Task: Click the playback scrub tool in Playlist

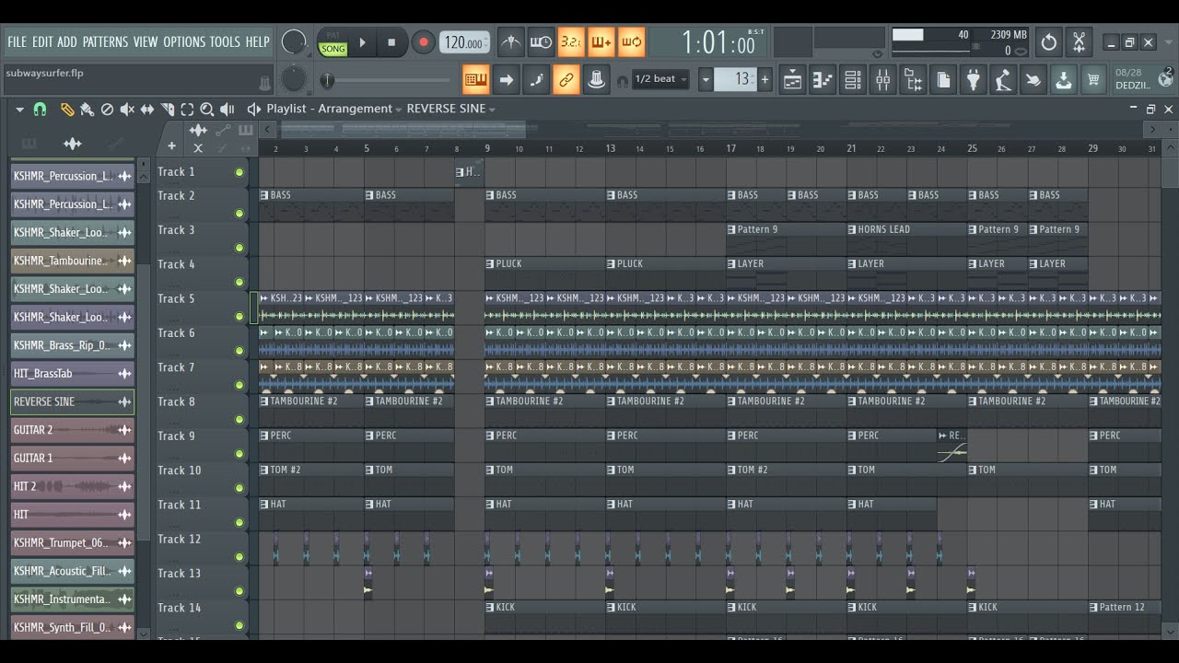Action: 228,110
